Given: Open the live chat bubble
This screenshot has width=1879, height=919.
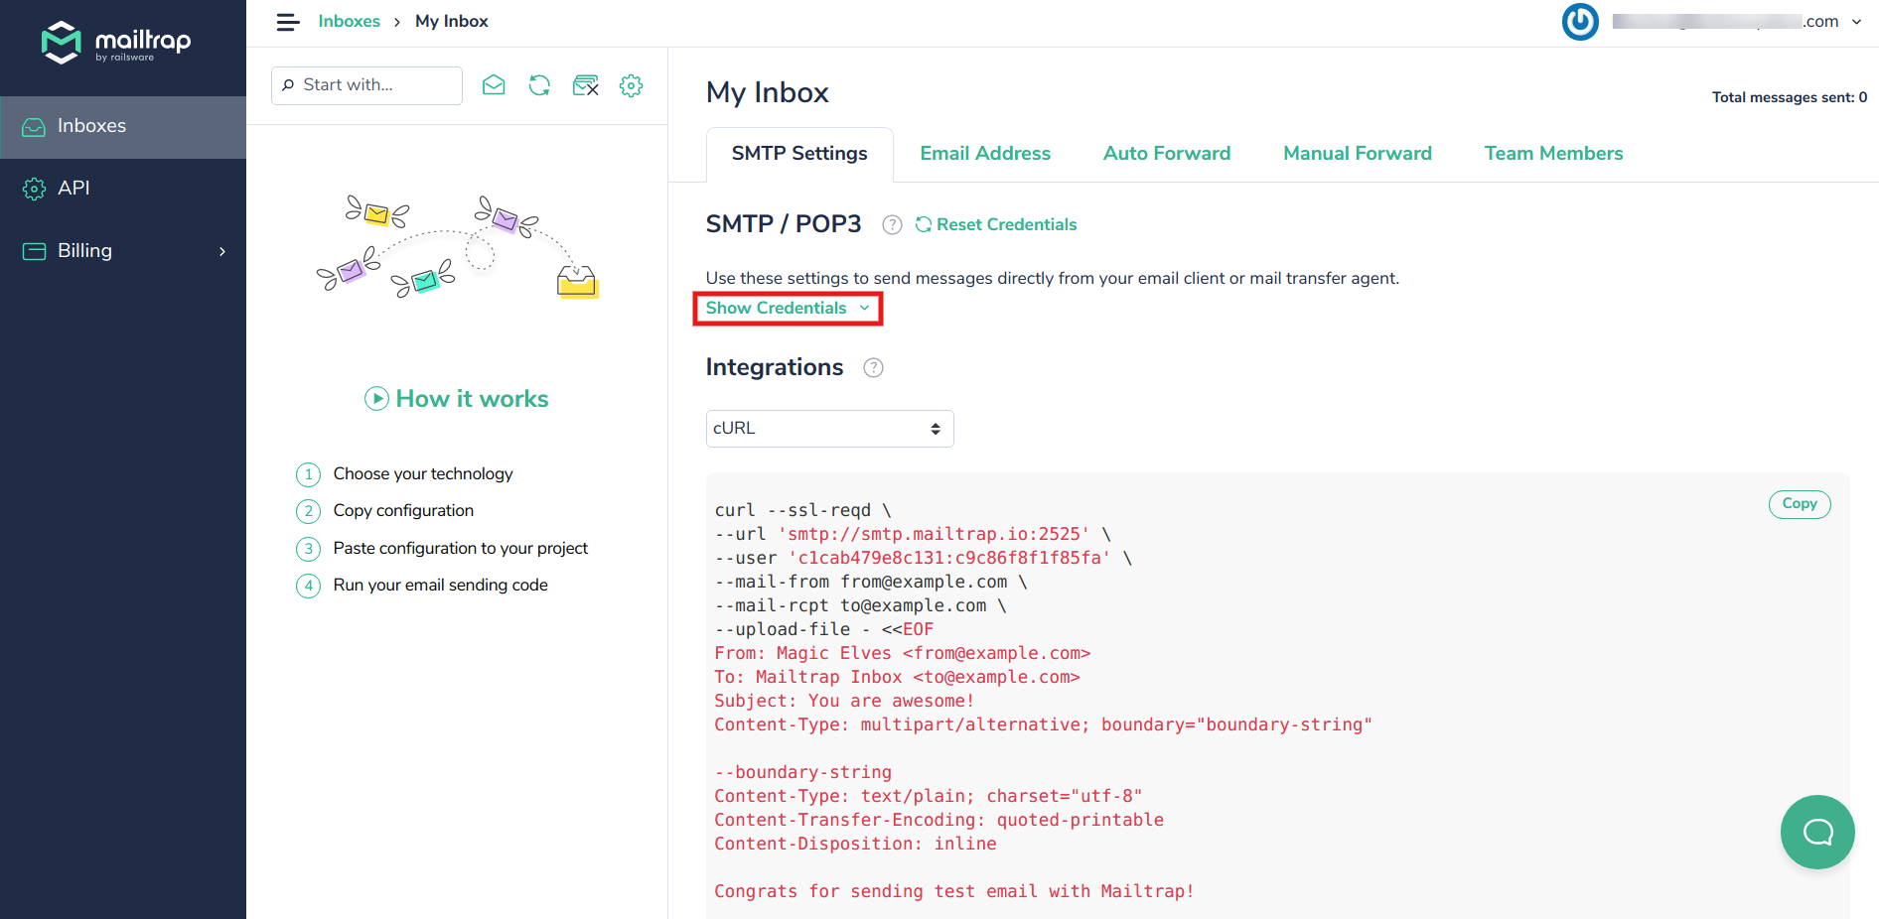Looking at the screenshot, I should [1817, 832].
